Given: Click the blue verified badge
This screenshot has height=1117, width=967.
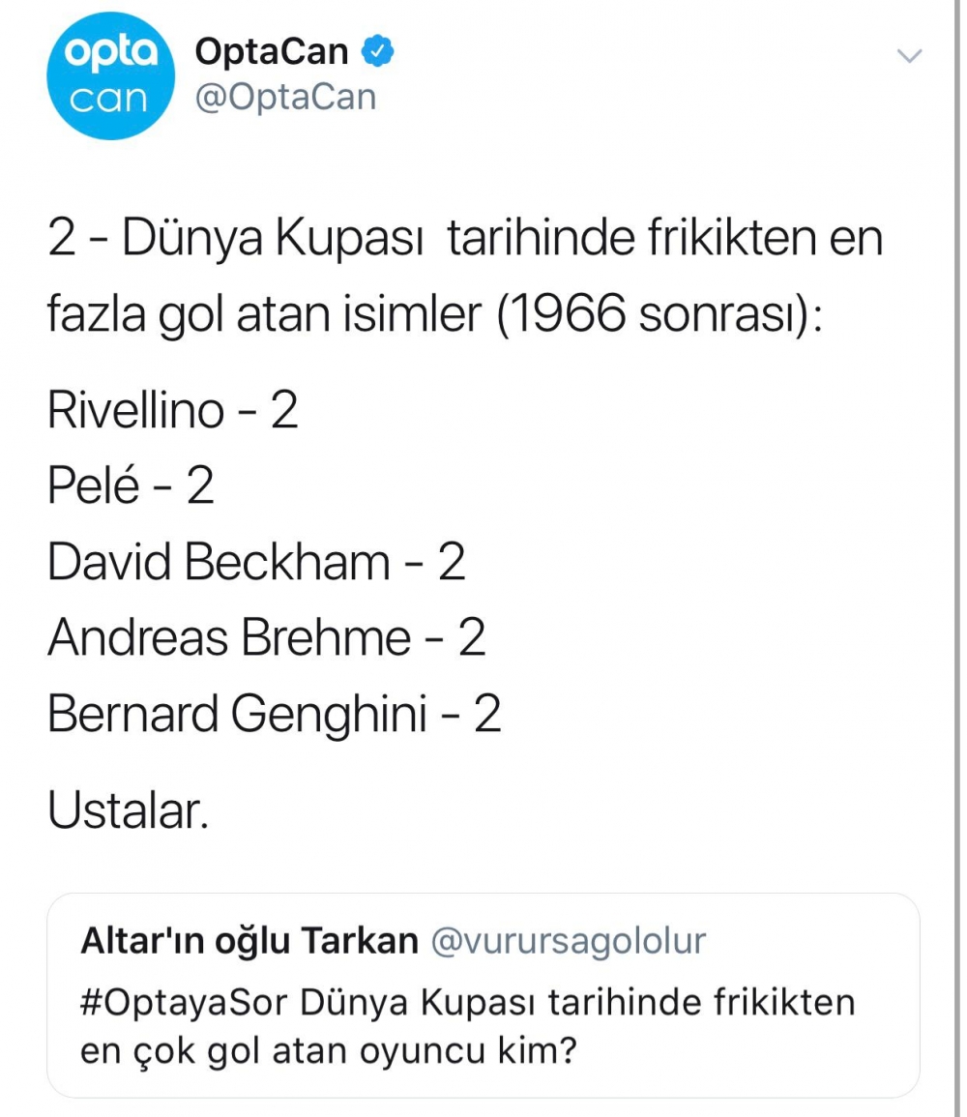Looking at the screenshot, I should tap(377, 52).
